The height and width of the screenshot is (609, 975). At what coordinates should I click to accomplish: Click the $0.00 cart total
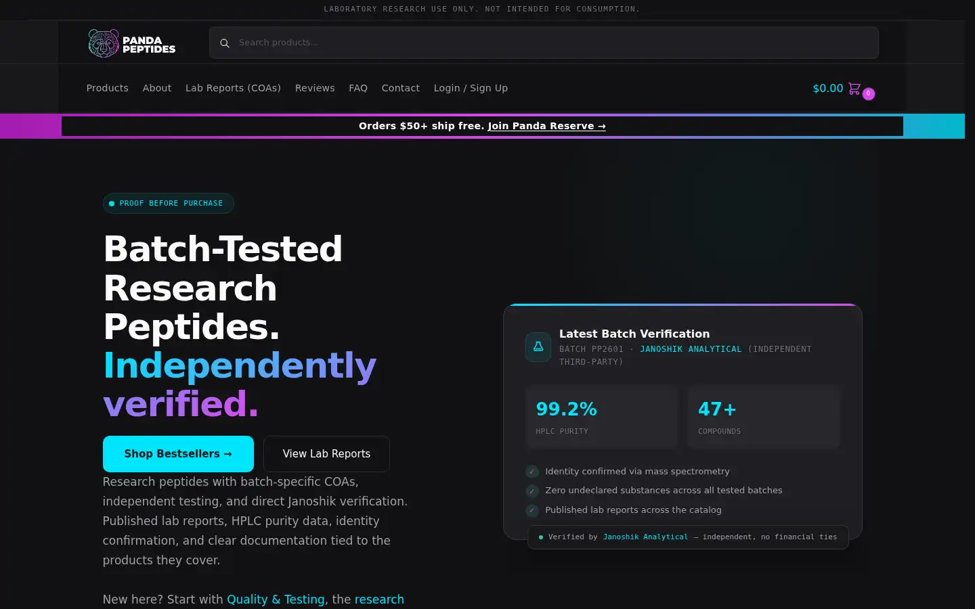point(827,88)
